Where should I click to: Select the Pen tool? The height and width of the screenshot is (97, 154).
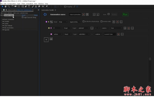[26, 6]
